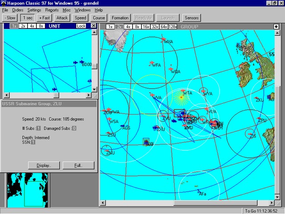Toggle the Lock button in Unit window
285x214 pixels.
click(81, 26)
